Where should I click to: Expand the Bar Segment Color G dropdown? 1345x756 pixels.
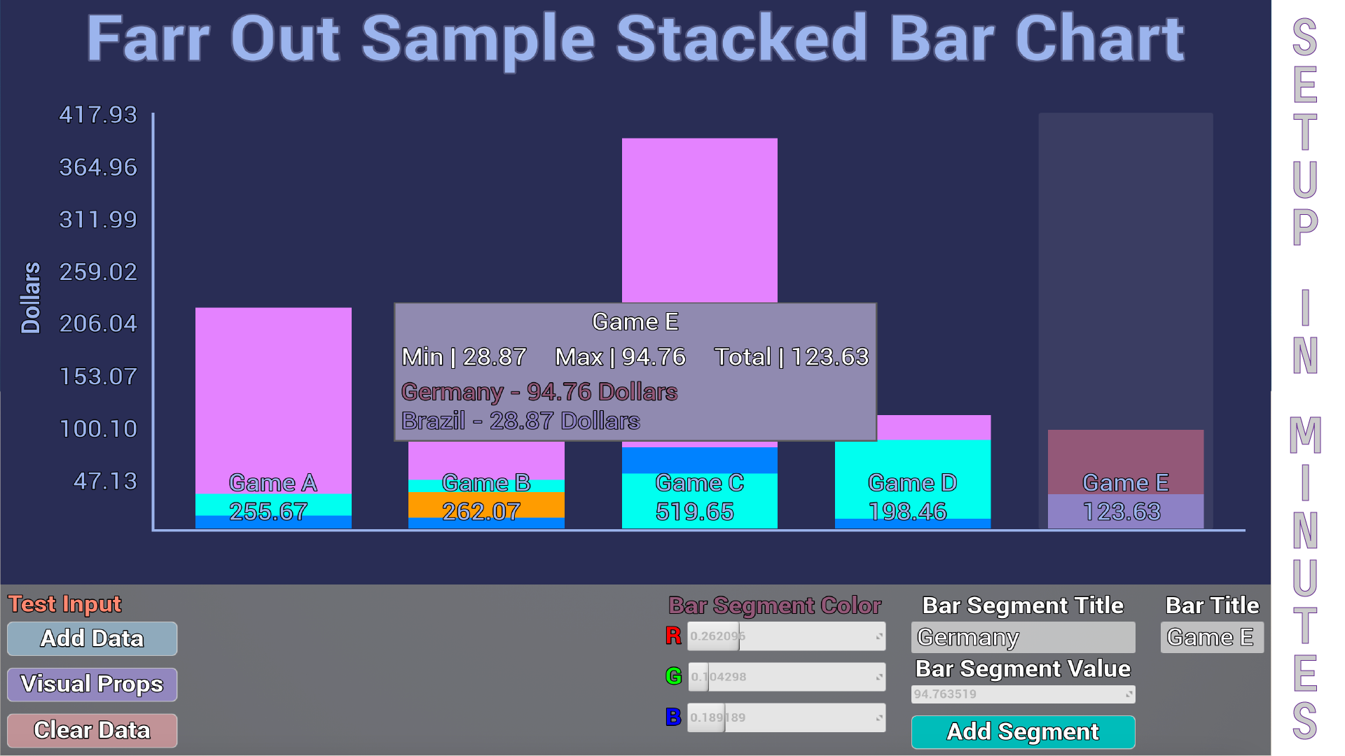point(879,675)
